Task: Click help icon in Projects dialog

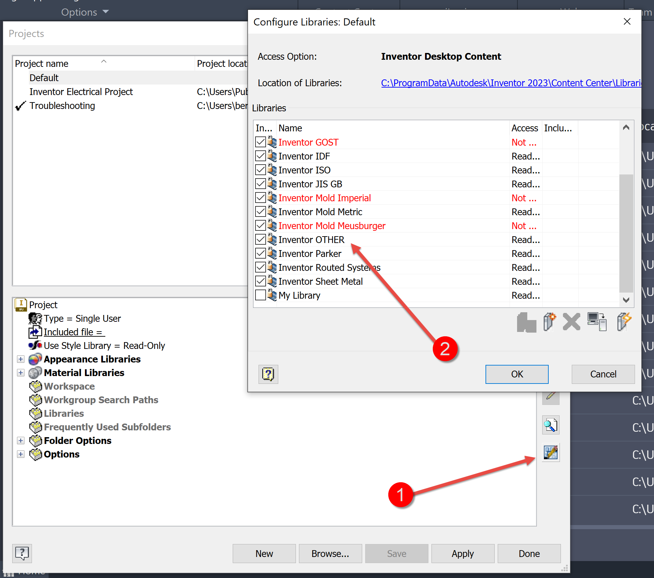Action: click(x=22, y=553)
